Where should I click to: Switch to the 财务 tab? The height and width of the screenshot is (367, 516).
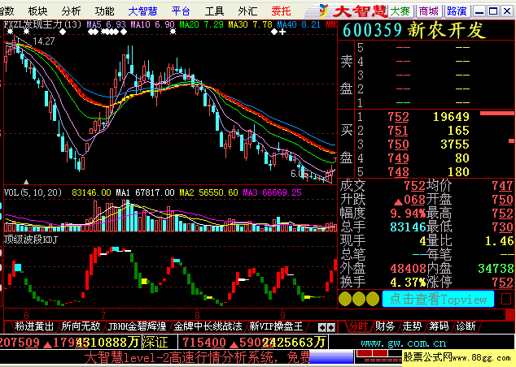[x=385, y=326]
